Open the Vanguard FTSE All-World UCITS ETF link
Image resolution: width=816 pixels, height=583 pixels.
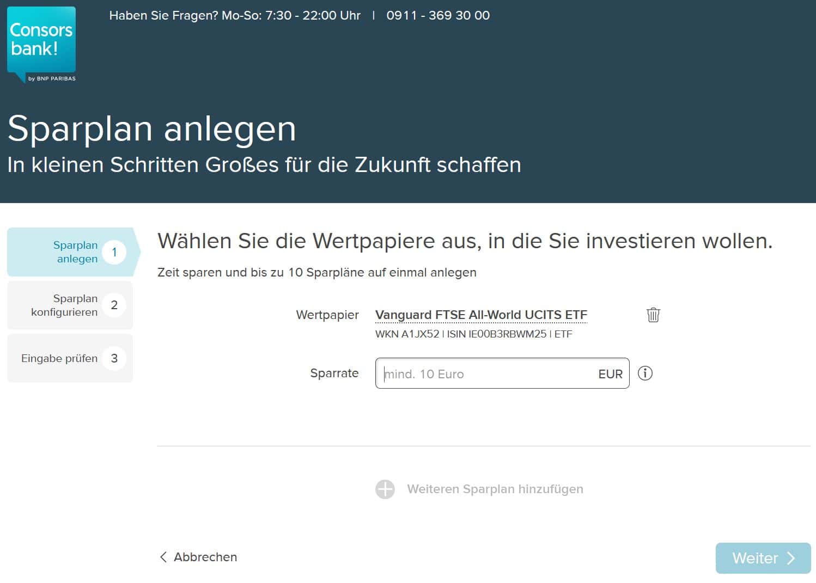[x=481, y=315]
